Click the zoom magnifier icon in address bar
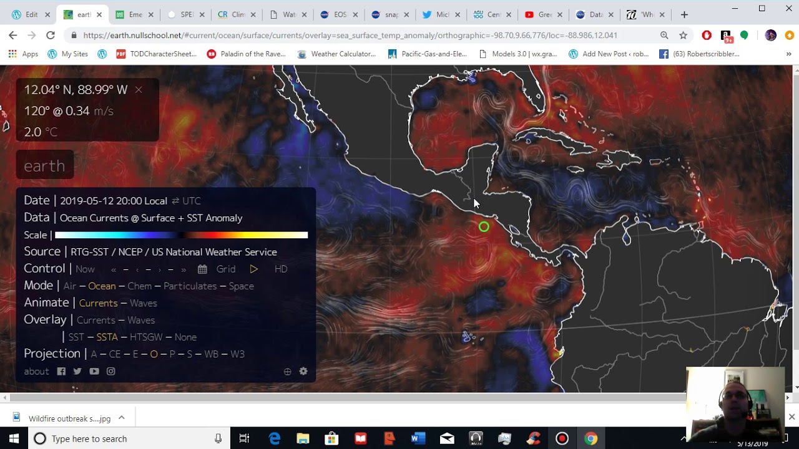 pyautogui.click(x=664, y=36)
